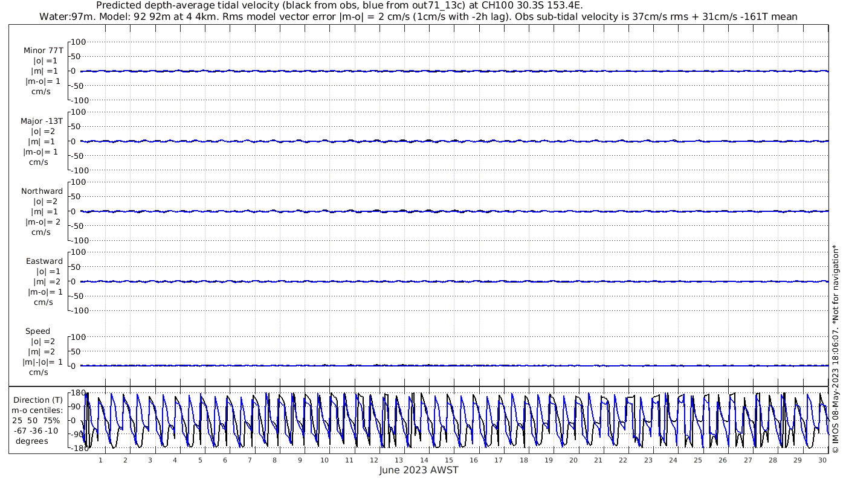
Task: Click the '25 50 75%' centile header
Action: 37,421
